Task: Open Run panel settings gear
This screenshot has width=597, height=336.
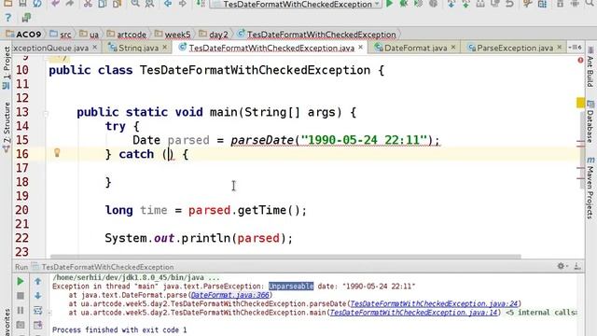Action: pos(562,266)
